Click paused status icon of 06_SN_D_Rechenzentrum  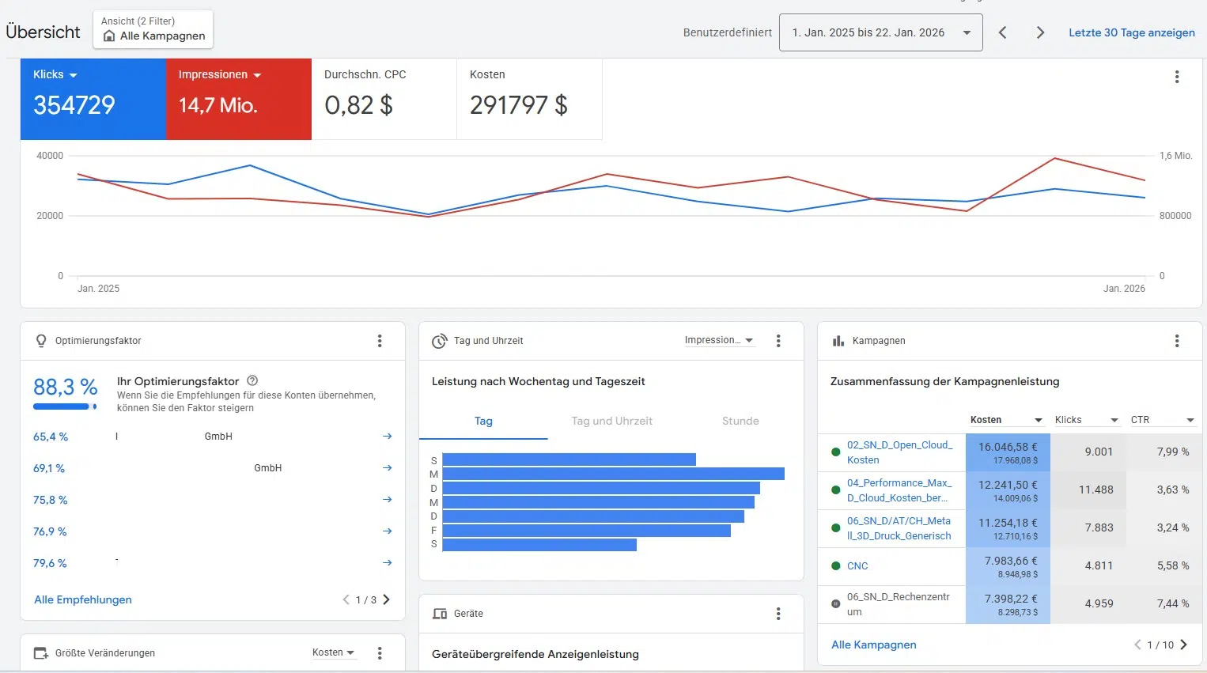[835, 603]
